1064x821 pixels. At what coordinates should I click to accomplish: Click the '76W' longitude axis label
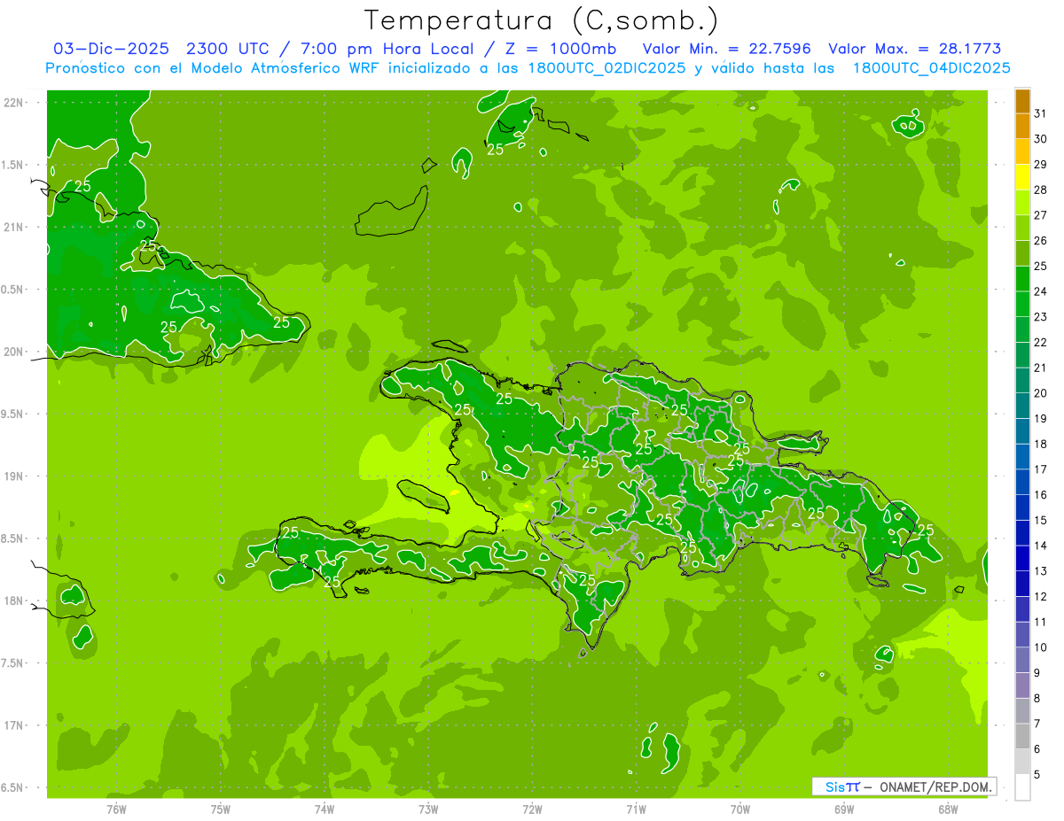pyautogui.click(x=117, y=809)
